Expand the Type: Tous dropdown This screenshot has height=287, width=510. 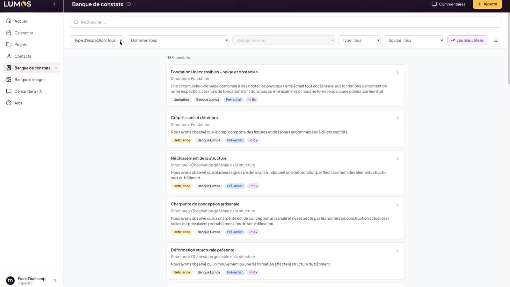click(x=360, y=40)
